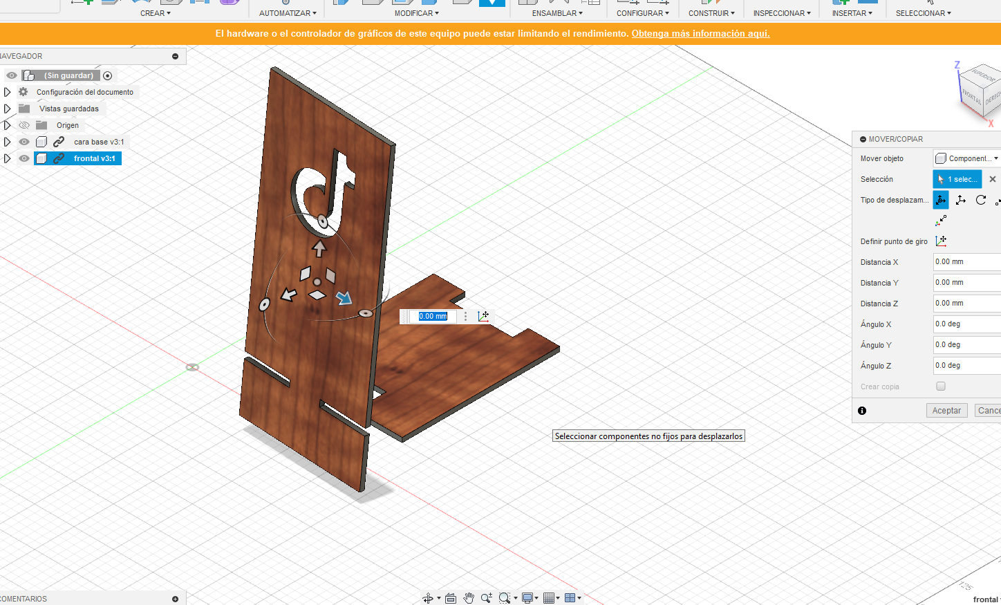The height and width of the screenshot is (605, 1001).
Task: Open the SELECCIONAR menu
Action: coord(924,13)
